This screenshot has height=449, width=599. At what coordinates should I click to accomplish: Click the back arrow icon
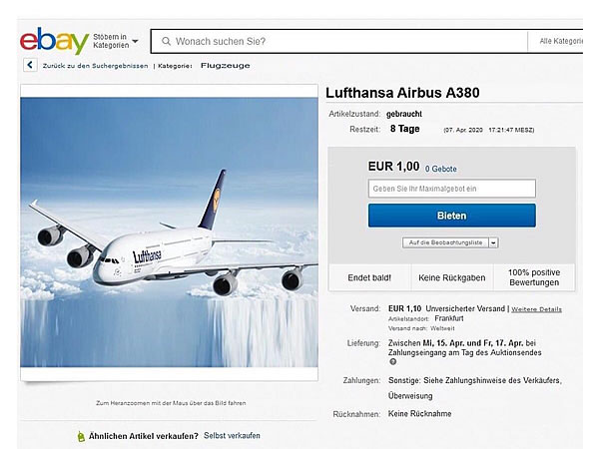click(x=30, y=66)
